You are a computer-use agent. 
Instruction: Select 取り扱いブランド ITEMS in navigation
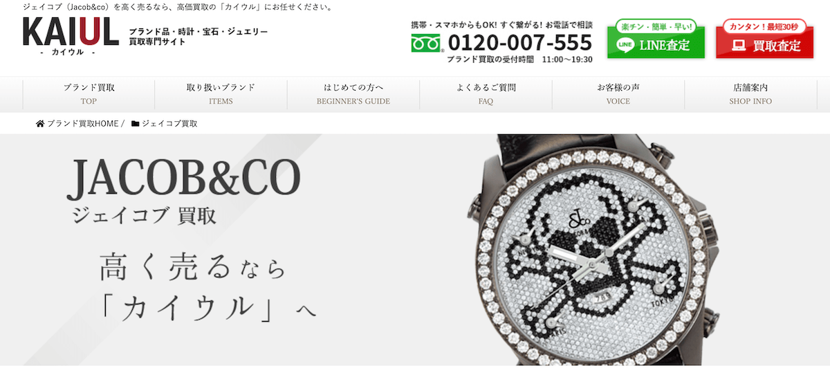click(x=221, y=94)
